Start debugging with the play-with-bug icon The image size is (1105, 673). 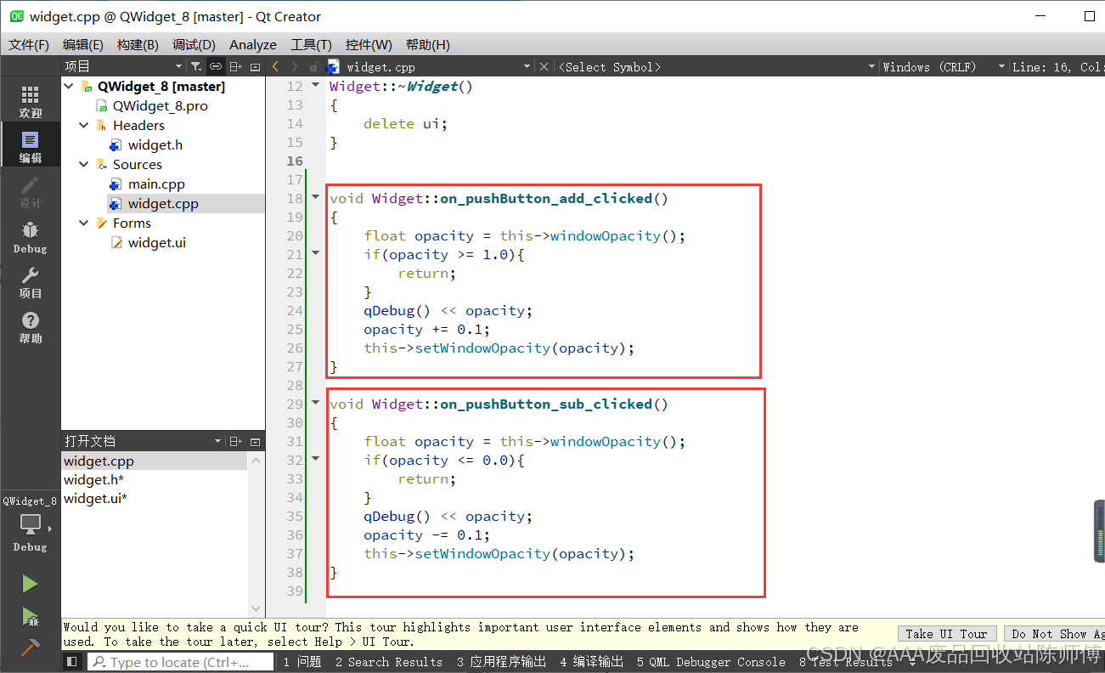pos(30,619)
